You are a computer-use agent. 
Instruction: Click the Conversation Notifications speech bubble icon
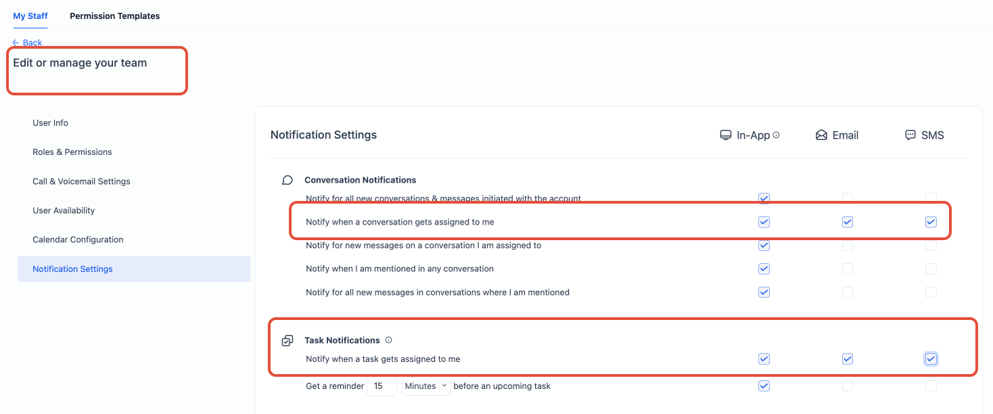click(287, 180)
